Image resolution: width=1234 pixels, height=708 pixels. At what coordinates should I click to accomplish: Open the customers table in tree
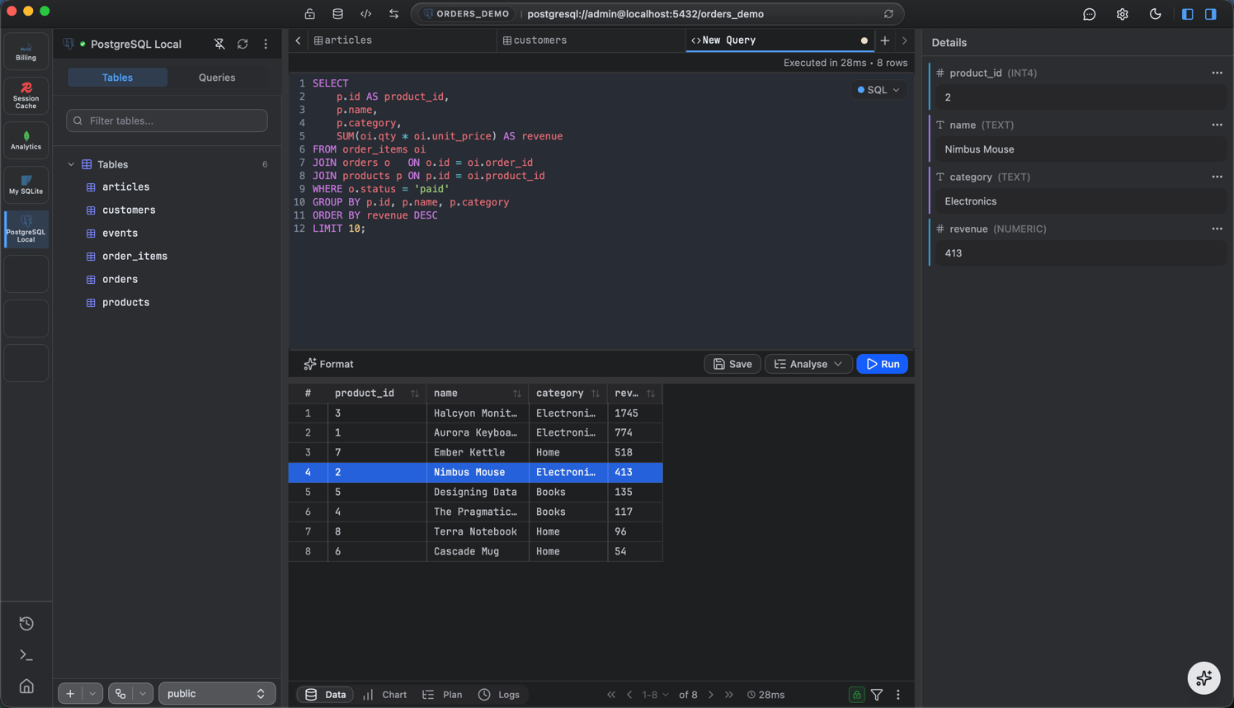pos(129,210)
